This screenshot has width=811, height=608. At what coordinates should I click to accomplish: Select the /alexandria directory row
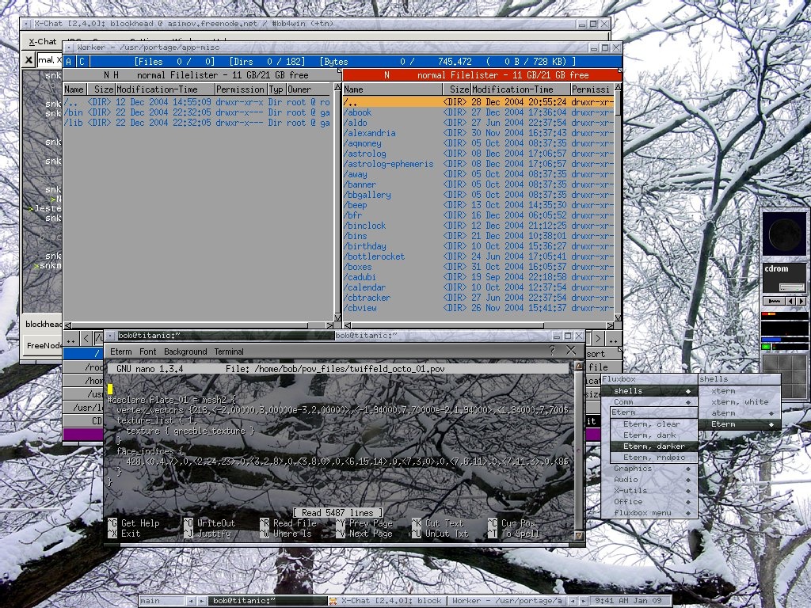click(478, 133)
